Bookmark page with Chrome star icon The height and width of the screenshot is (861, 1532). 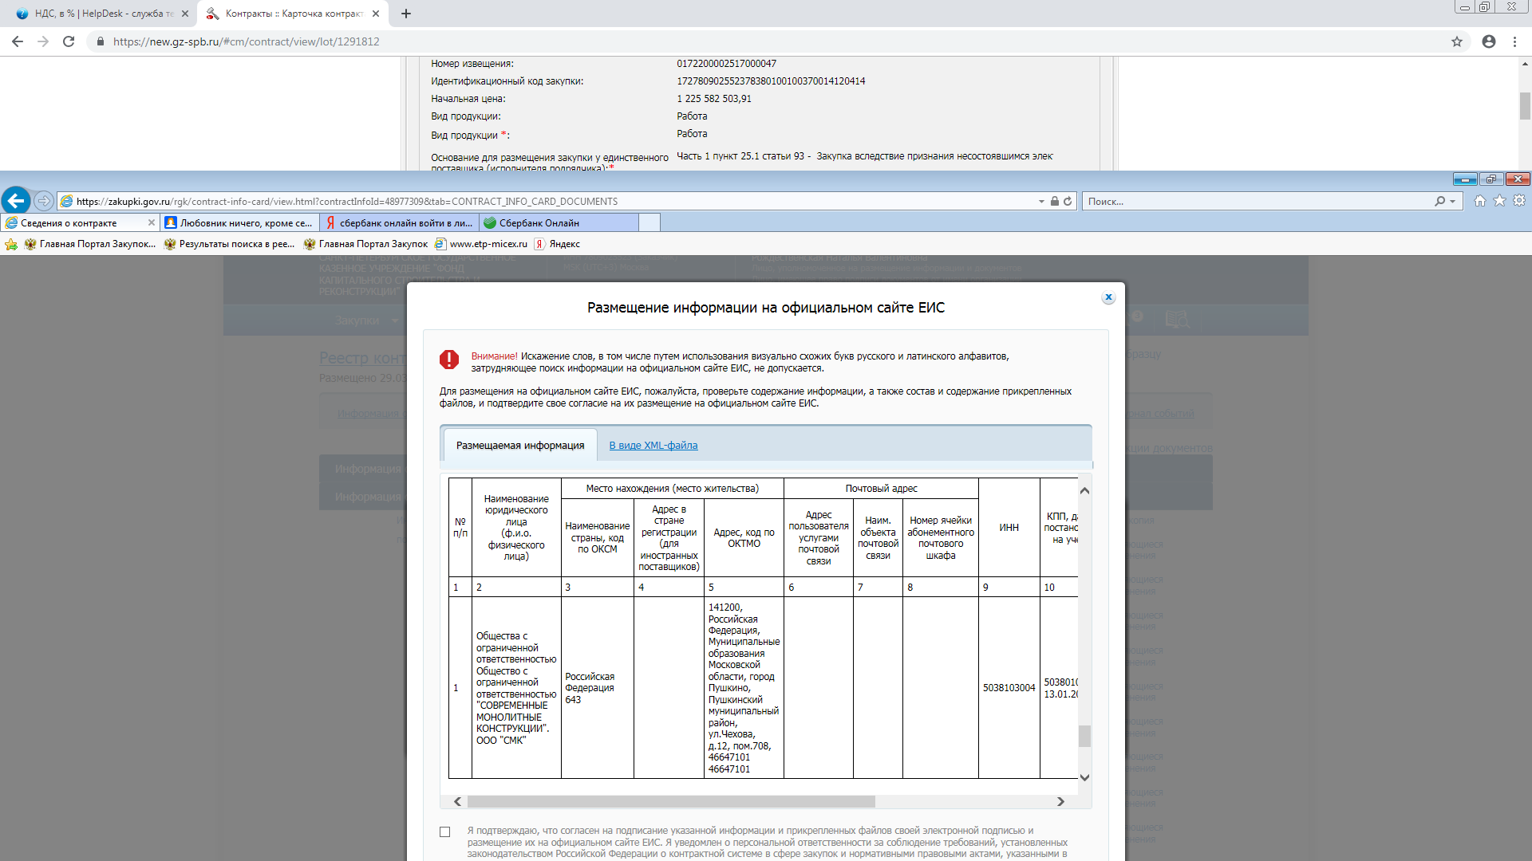click(x=1457, y=41)
